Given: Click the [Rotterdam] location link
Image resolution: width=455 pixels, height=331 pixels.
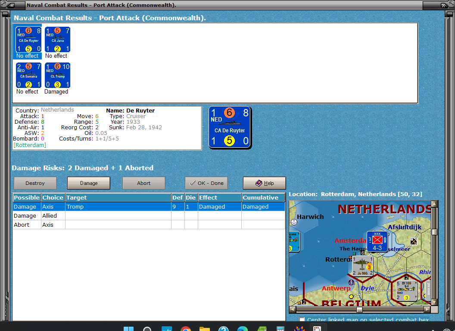Looking at the screenshot, I should coord(30,145).
